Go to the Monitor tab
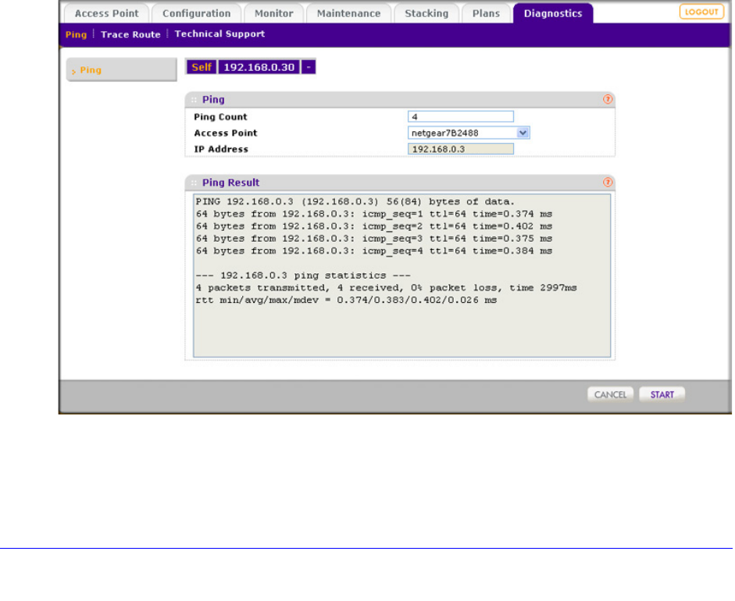Screen dimensions: 735x601 coord(273,13)
